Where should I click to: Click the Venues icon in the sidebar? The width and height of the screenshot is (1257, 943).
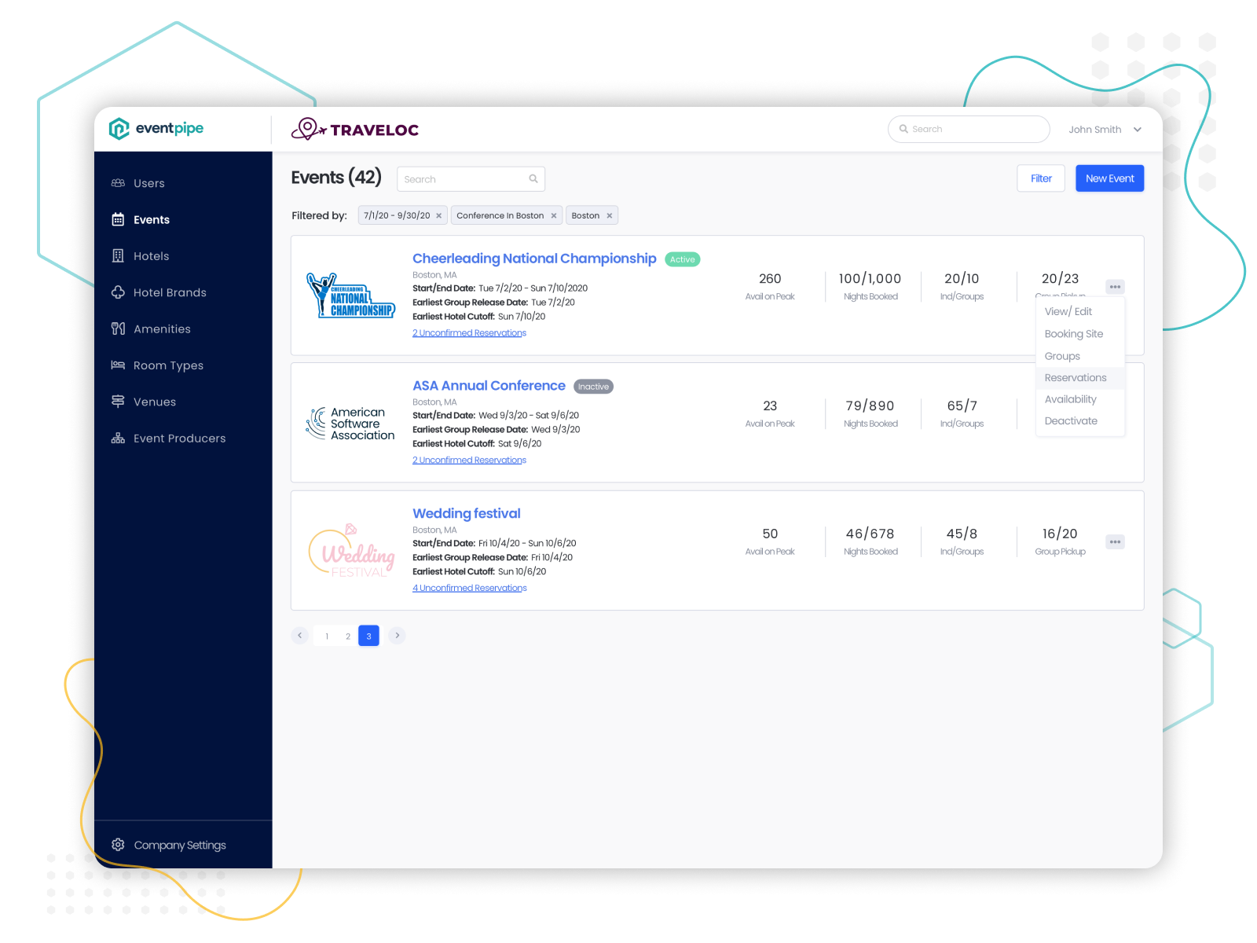118,402
